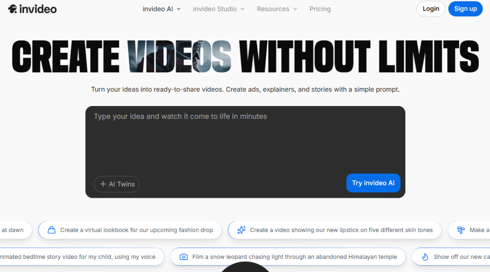The height and width of the screenshot is (272, 490).
Task: Expand the invideo Studio dropdown chevron
Action: pyautogui.click(x=243, y=9)
